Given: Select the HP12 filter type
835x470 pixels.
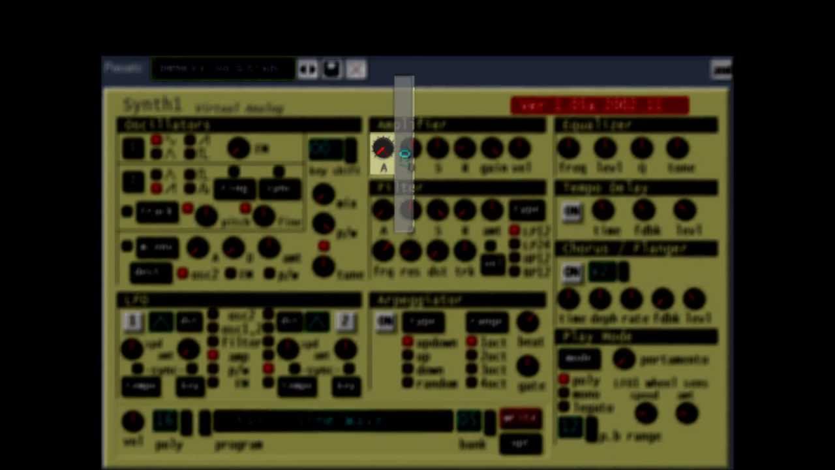Looking at the screenshot, I should [514, 257].
